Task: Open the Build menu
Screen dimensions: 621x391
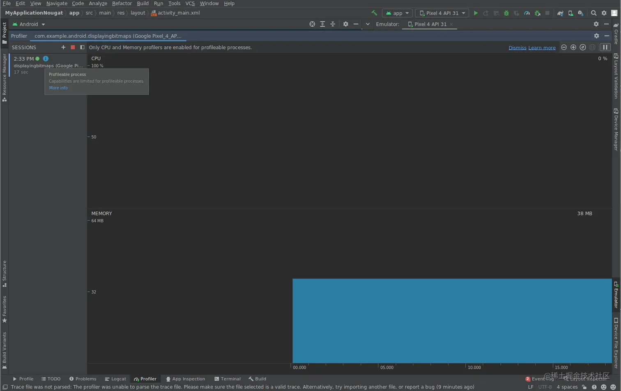Action: 143,3
